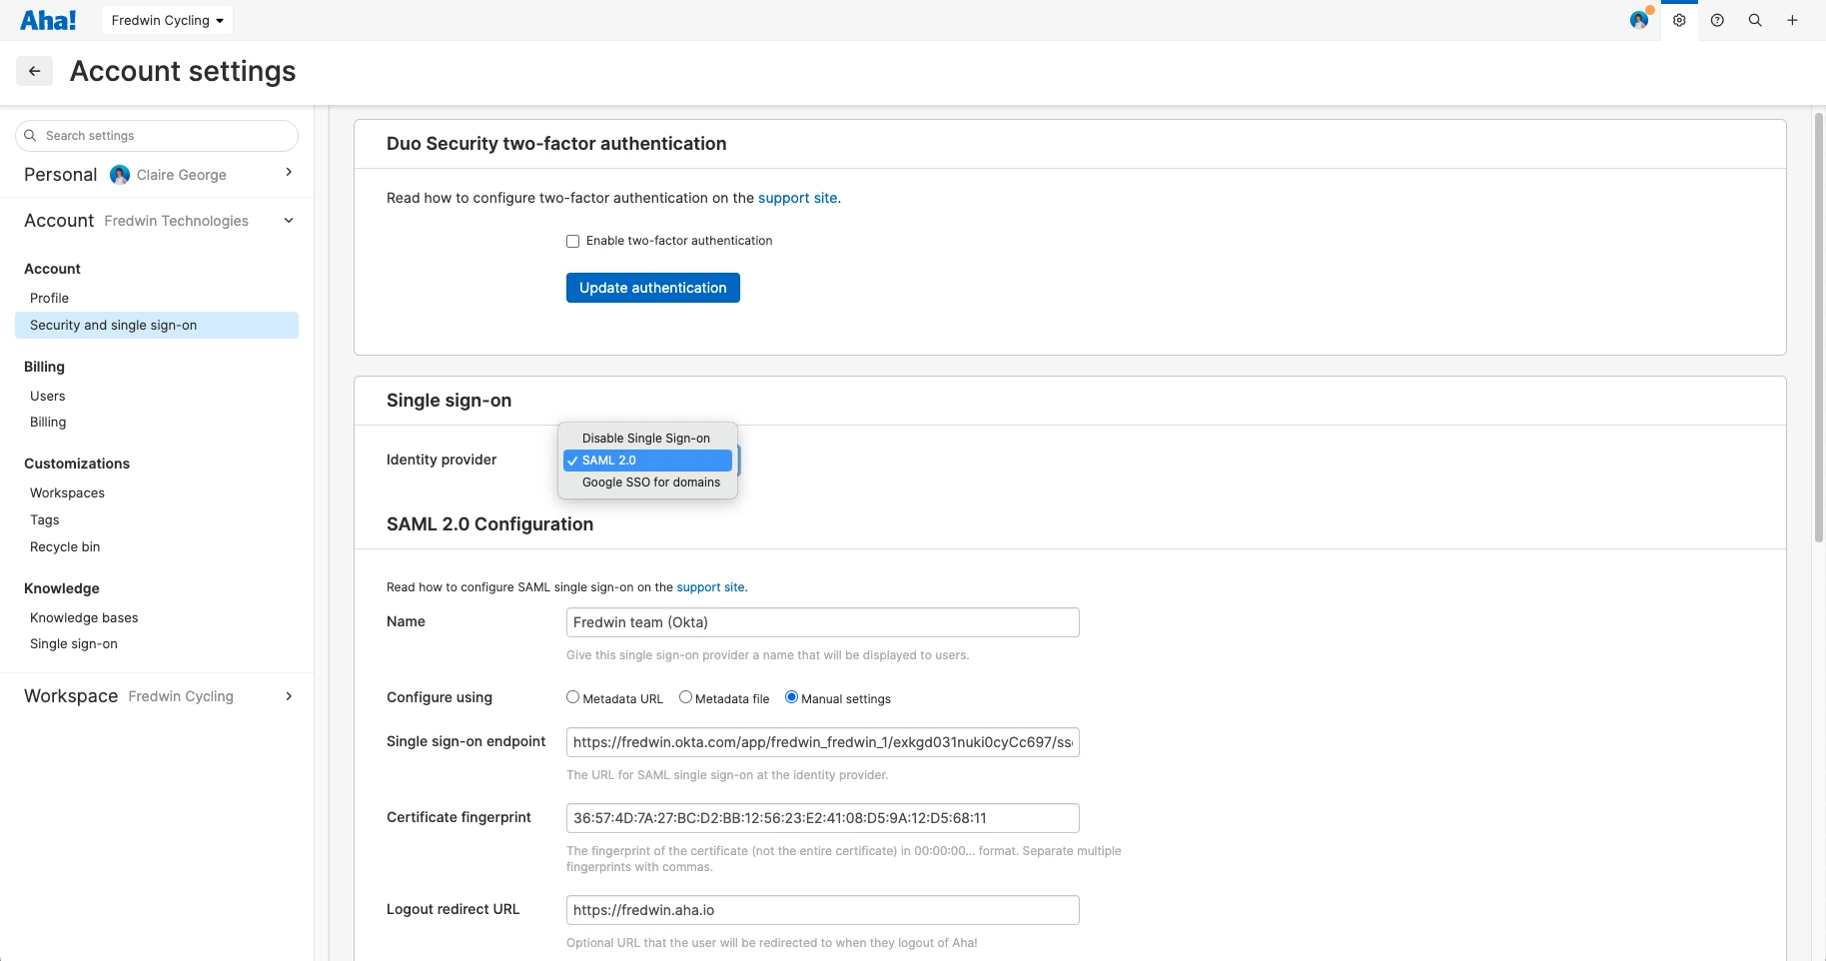The width and height of the screenshot is (1826, 961).
Task: Click the search magnifier icon in header
Action: [1755, 20]
